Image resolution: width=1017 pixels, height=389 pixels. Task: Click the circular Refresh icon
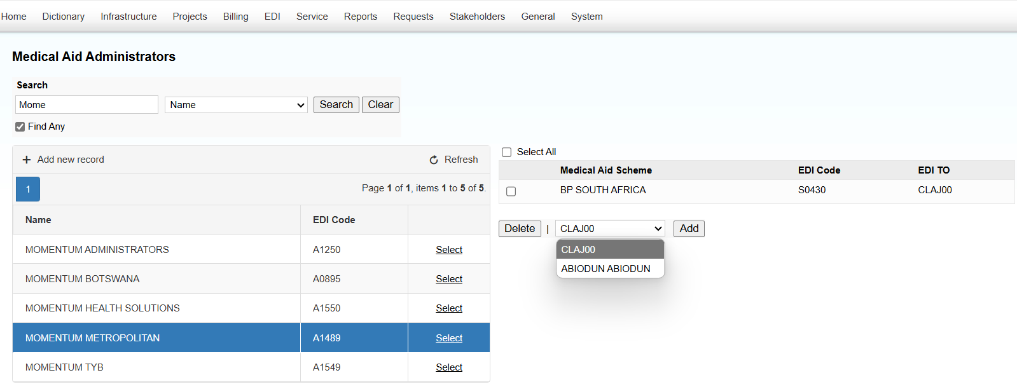tap(434, 160)
